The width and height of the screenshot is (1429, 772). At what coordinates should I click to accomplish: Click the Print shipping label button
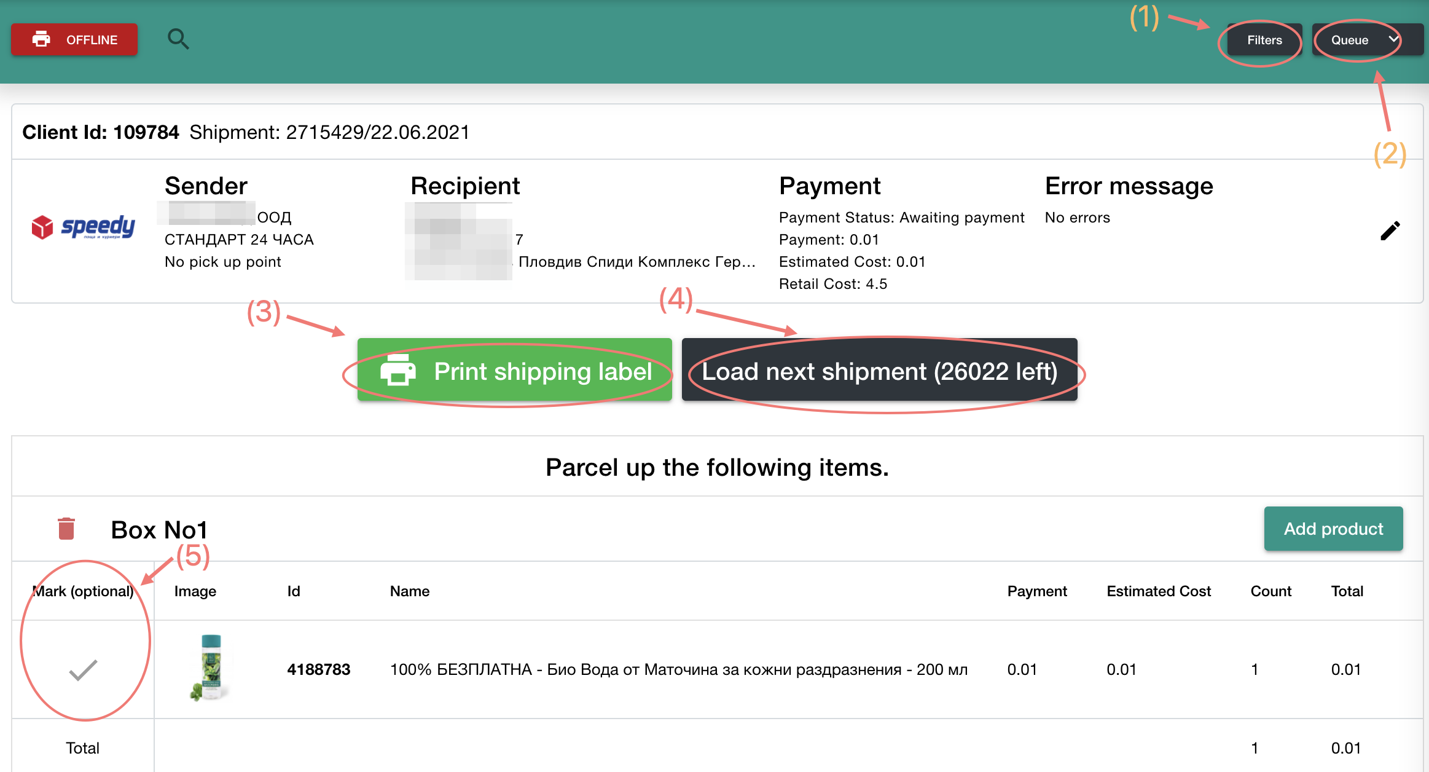pos(542,371)
